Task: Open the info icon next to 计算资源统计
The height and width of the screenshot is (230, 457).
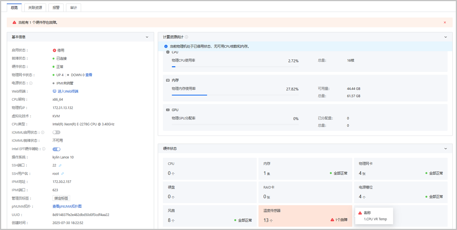Action: [x=187, y=37]
